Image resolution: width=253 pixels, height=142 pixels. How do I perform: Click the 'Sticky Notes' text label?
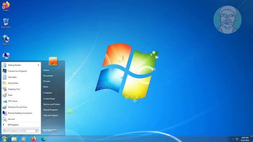pos(13,83)
